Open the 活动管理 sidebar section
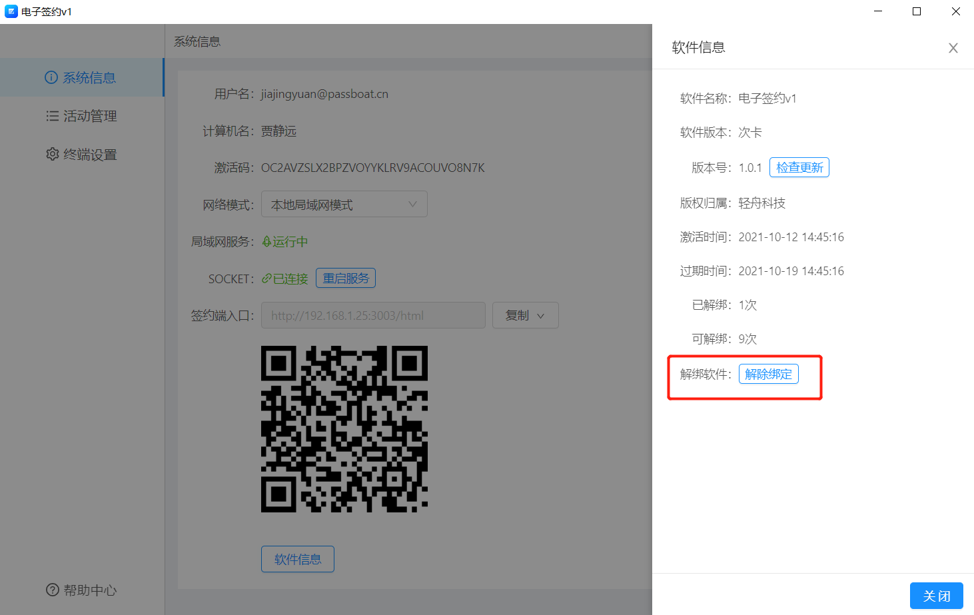The height and width of the screenshot is (615, 974). click(x=81, y=116)
